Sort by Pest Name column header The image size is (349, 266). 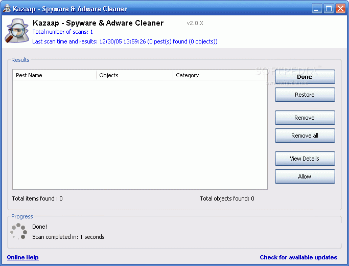tap(55, 75)
